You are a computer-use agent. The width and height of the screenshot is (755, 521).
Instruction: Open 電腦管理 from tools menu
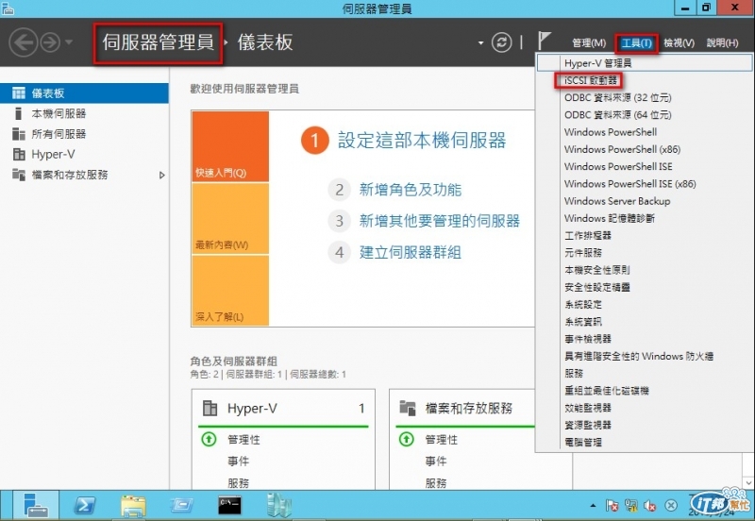(645, 443)
